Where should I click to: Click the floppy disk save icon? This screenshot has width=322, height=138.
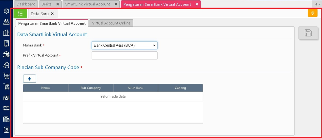click(x=308, y=33)
